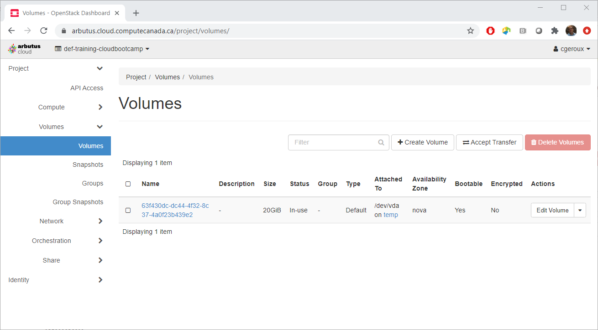
Task: Click the red update arrow icon
Action: click(587, 31)
